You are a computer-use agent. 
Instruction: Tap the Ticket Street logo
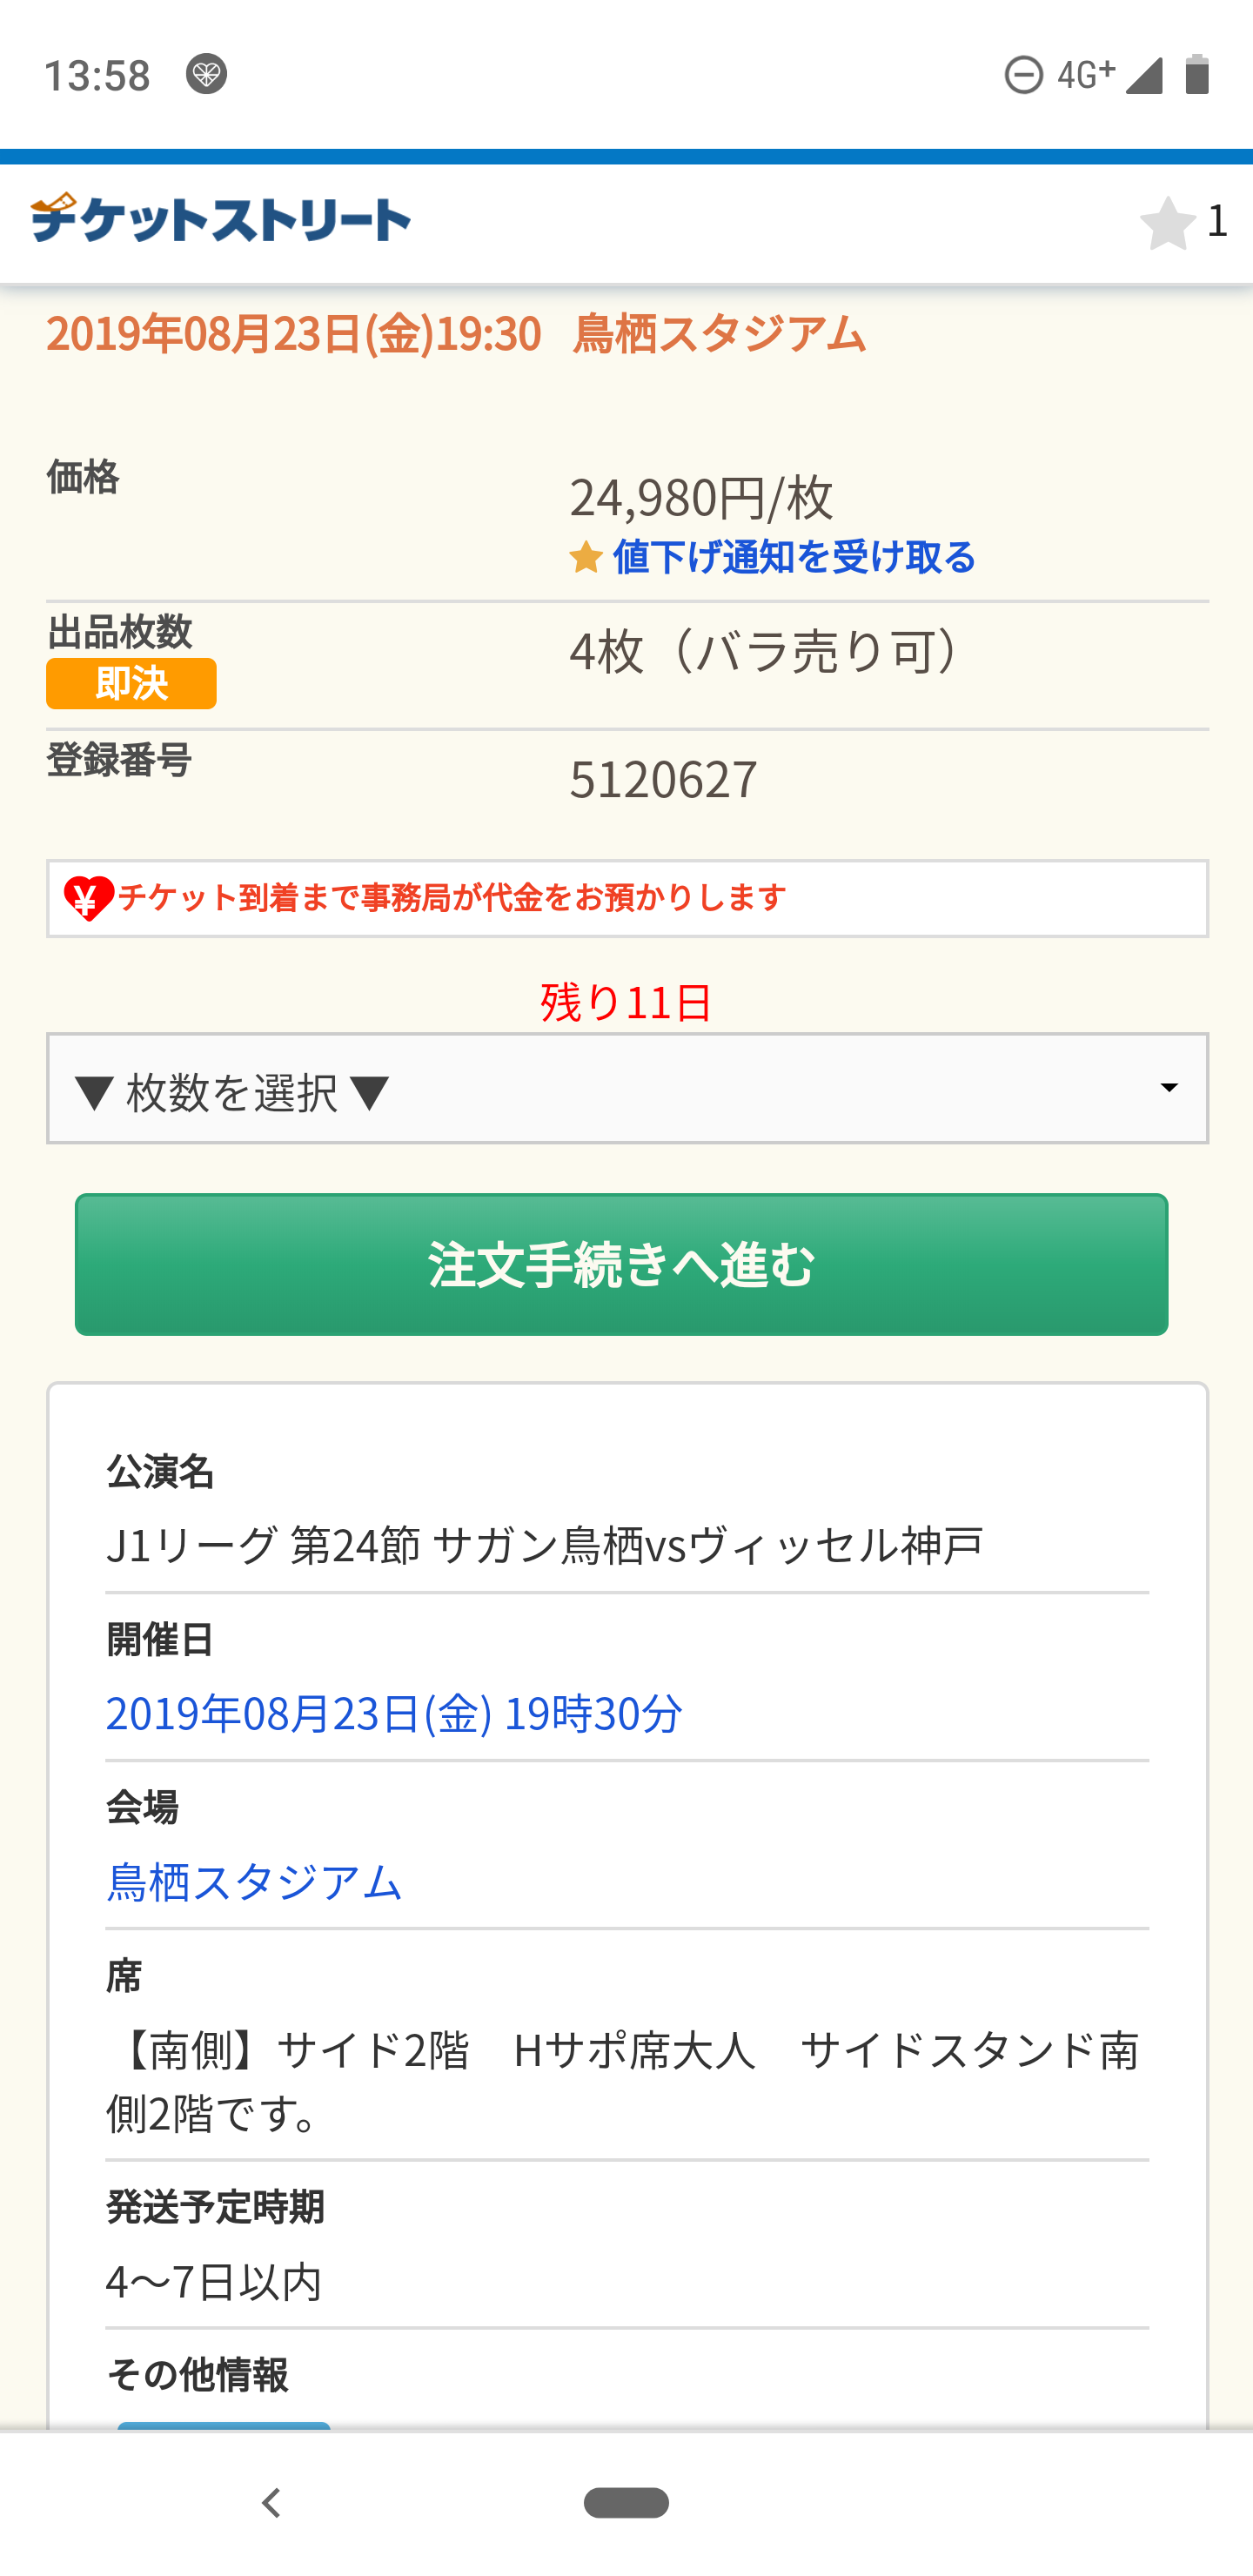[220, 219]
